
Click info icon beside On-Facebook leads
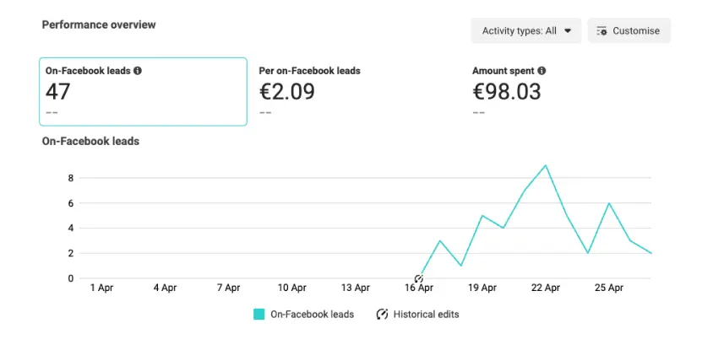click(138, 71)
